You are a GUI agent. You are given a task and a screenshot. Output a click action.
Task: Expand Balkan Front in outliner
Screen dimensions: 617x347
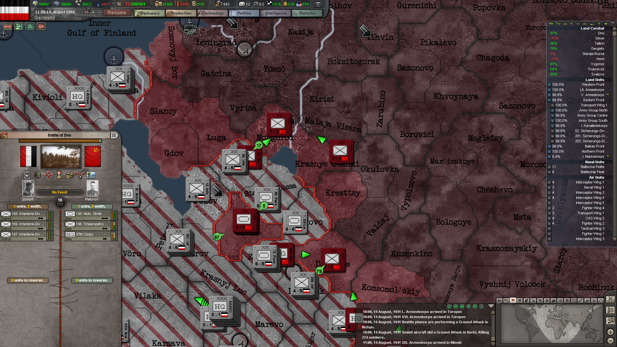pos(549,147)
